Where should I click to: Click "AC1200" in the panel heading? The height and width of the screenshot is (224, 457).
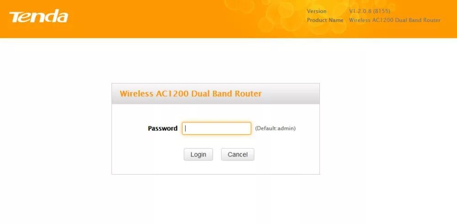[172, 94]
